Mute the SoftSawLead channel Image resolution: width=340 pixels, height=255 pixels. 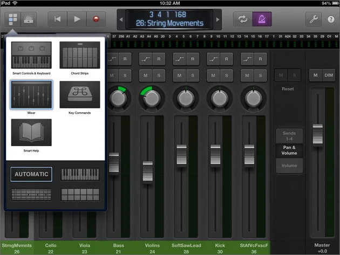[179, 75]
